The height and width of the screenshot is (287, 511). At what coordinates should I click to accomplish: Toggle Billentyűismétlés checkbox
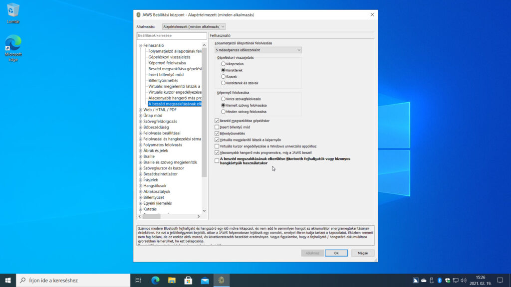[x=217, y=134]
